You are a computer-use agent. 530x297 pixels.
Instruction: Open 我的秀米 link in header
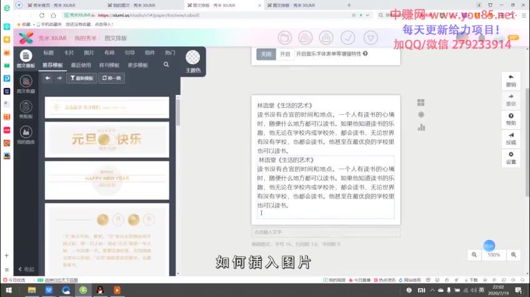[86, 38]
